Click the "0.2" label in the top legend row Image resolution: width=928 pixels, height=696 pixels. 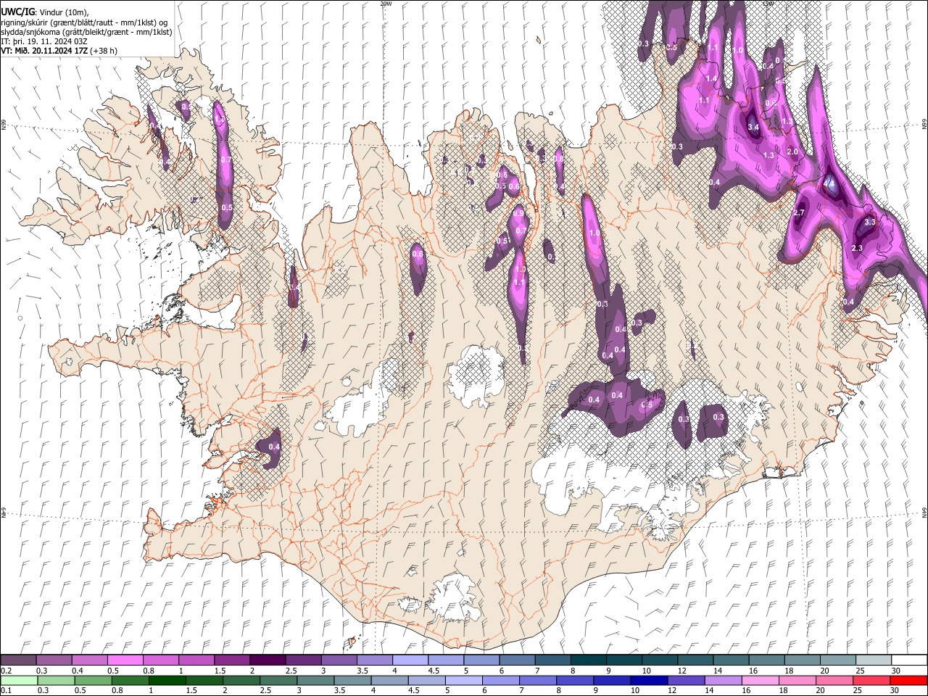pyautogui.click(x=7, y=671)
